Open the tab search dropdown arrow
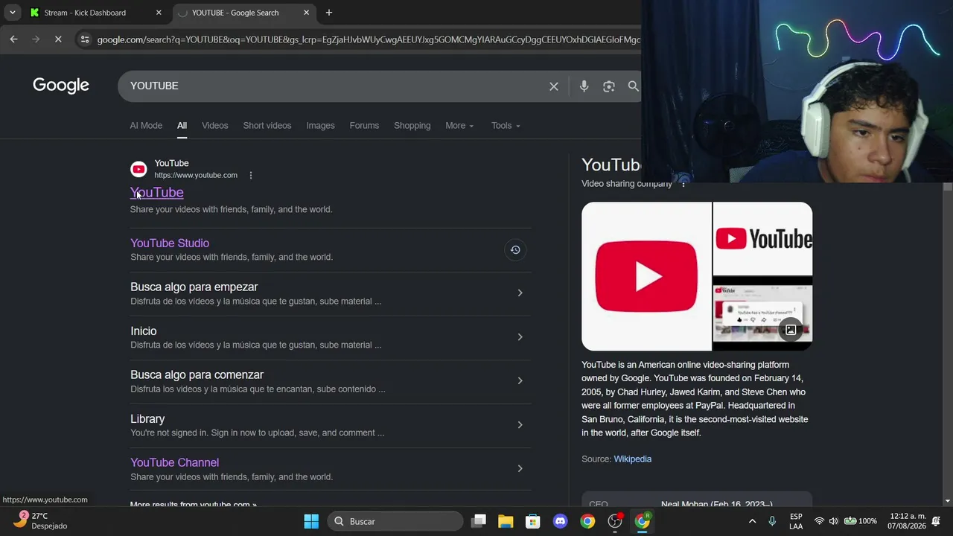The width and height of the screenshot is (953, 536). 13,13
